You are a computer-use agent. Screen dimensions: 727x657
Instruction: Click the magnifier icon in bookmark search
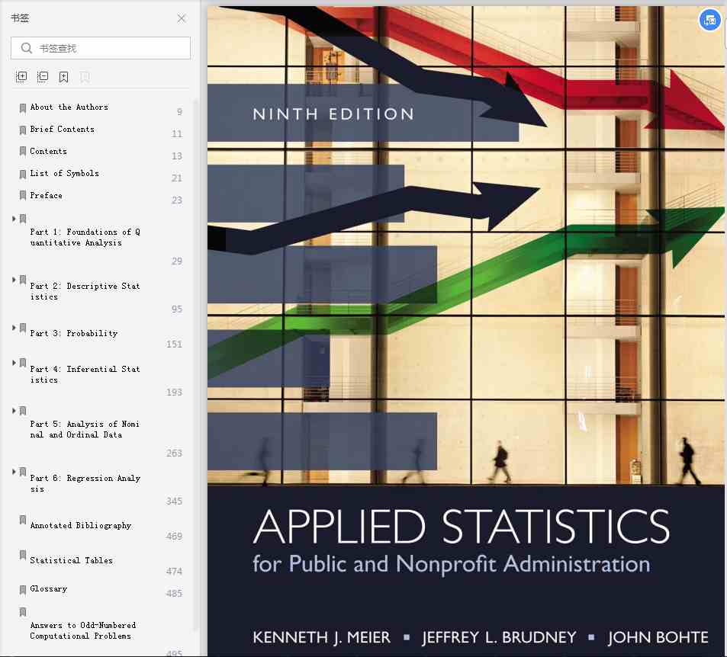tap(27, 48)
